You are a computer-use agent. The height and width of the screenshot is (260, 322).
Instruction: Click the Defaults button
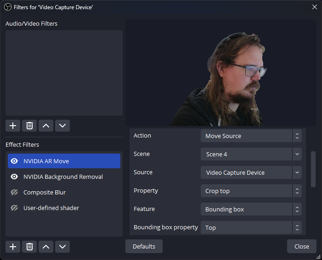144,246
